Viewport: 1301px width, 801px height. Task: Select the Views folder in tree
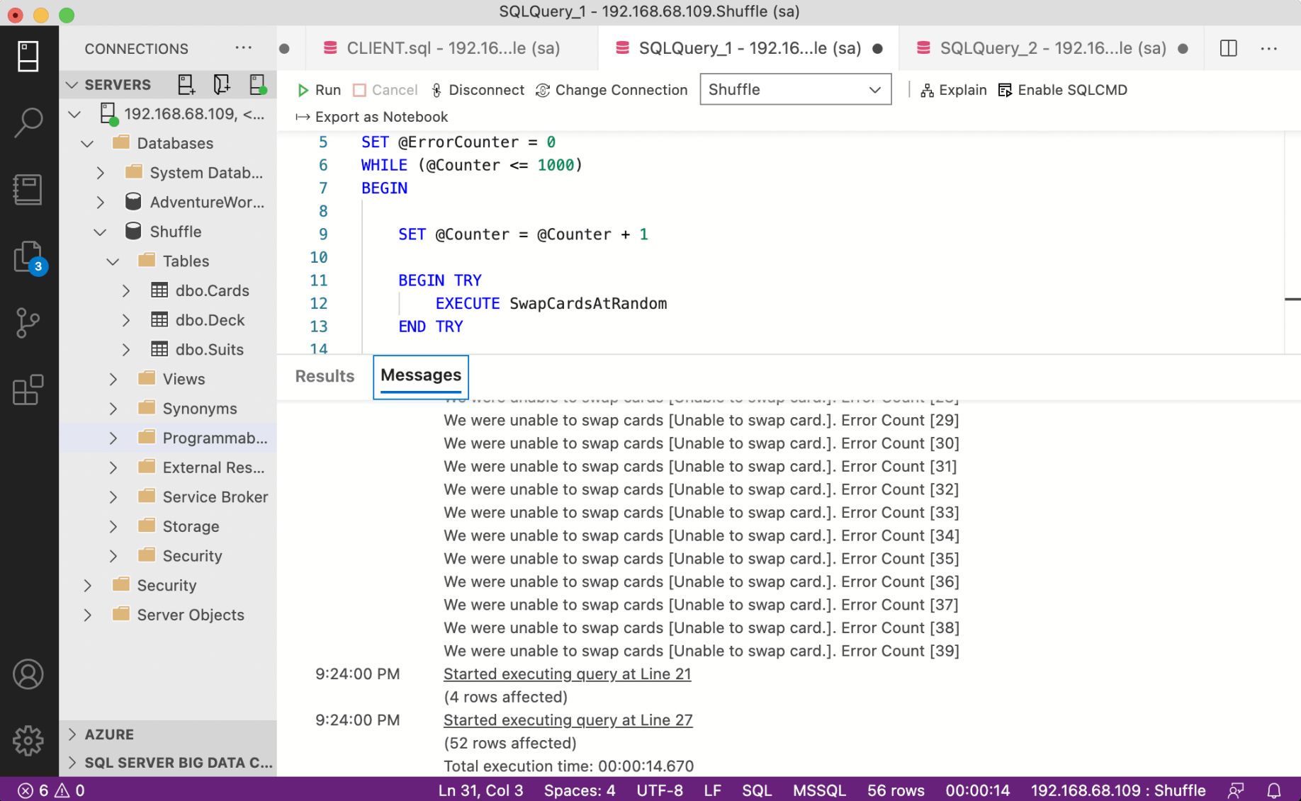[x=184, y=379]
